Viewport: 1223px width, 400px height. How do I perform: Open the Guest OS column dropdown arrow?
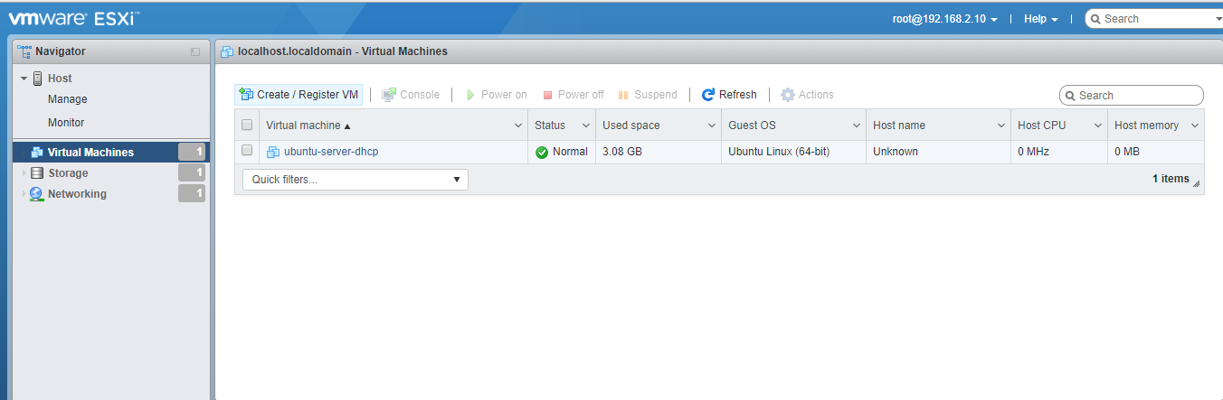(856, 126)
